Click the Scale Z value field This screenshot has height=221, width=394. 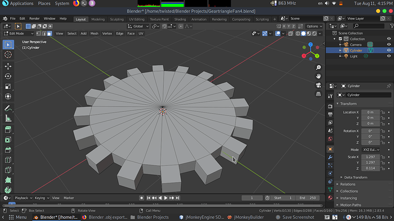370,168
